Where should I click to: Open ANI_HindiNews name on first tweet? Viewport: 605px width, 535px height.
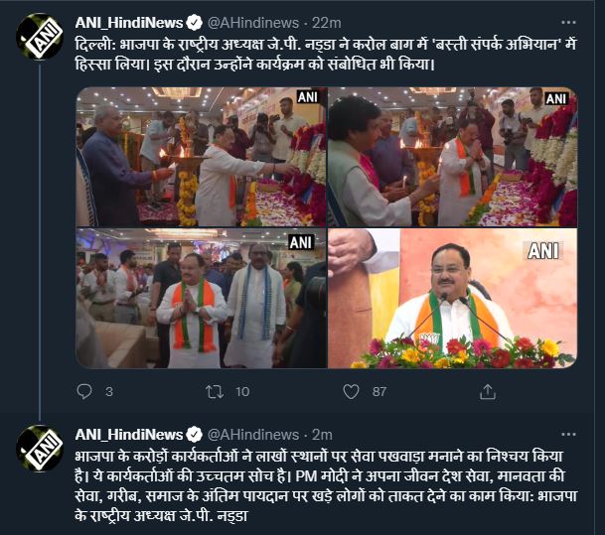(x=129, y=23)
